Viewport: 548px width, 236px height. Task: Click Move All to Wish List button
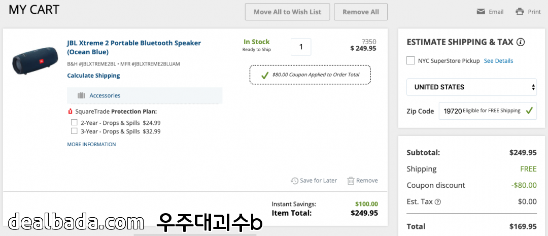pyautogui.click(x=287, y=12)
